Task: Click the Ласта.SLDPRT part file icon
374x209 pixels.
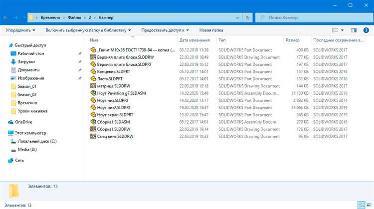Action: 93,78
